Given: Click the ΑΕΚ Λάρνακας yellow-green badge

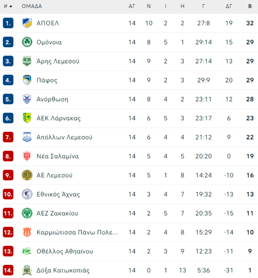Looking at the screenshot, I should click(27, 118).
